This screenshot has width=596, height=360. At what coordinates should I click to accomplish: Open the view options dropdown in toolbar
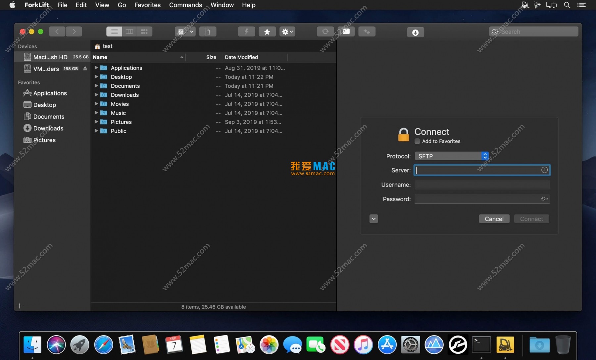click(185, 31)
